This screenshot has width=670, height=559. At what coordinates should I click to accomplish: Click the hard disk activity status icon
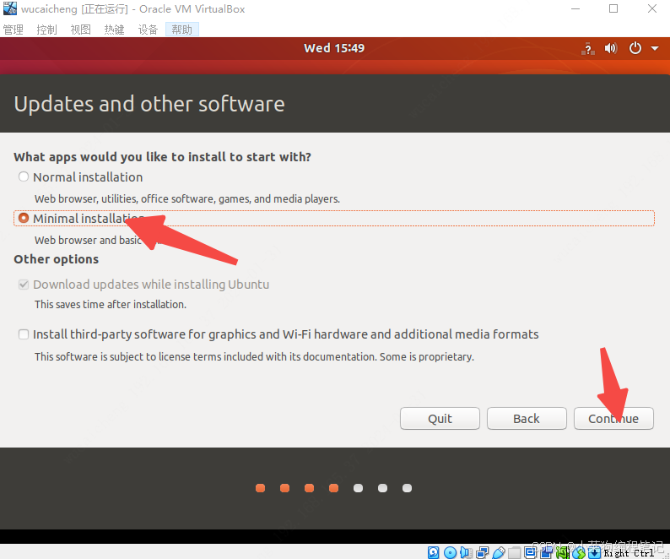click(433, 552)
